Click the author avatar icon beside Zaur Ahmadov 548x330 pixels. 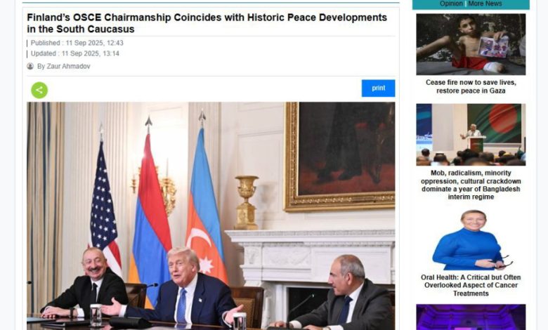point(30,66)
